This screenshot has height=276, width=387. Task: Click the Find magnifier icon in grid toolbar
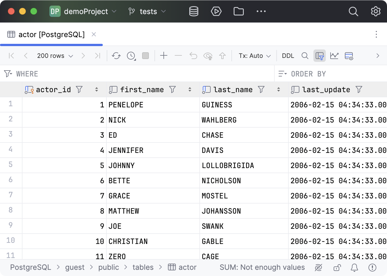click(305, 56)
